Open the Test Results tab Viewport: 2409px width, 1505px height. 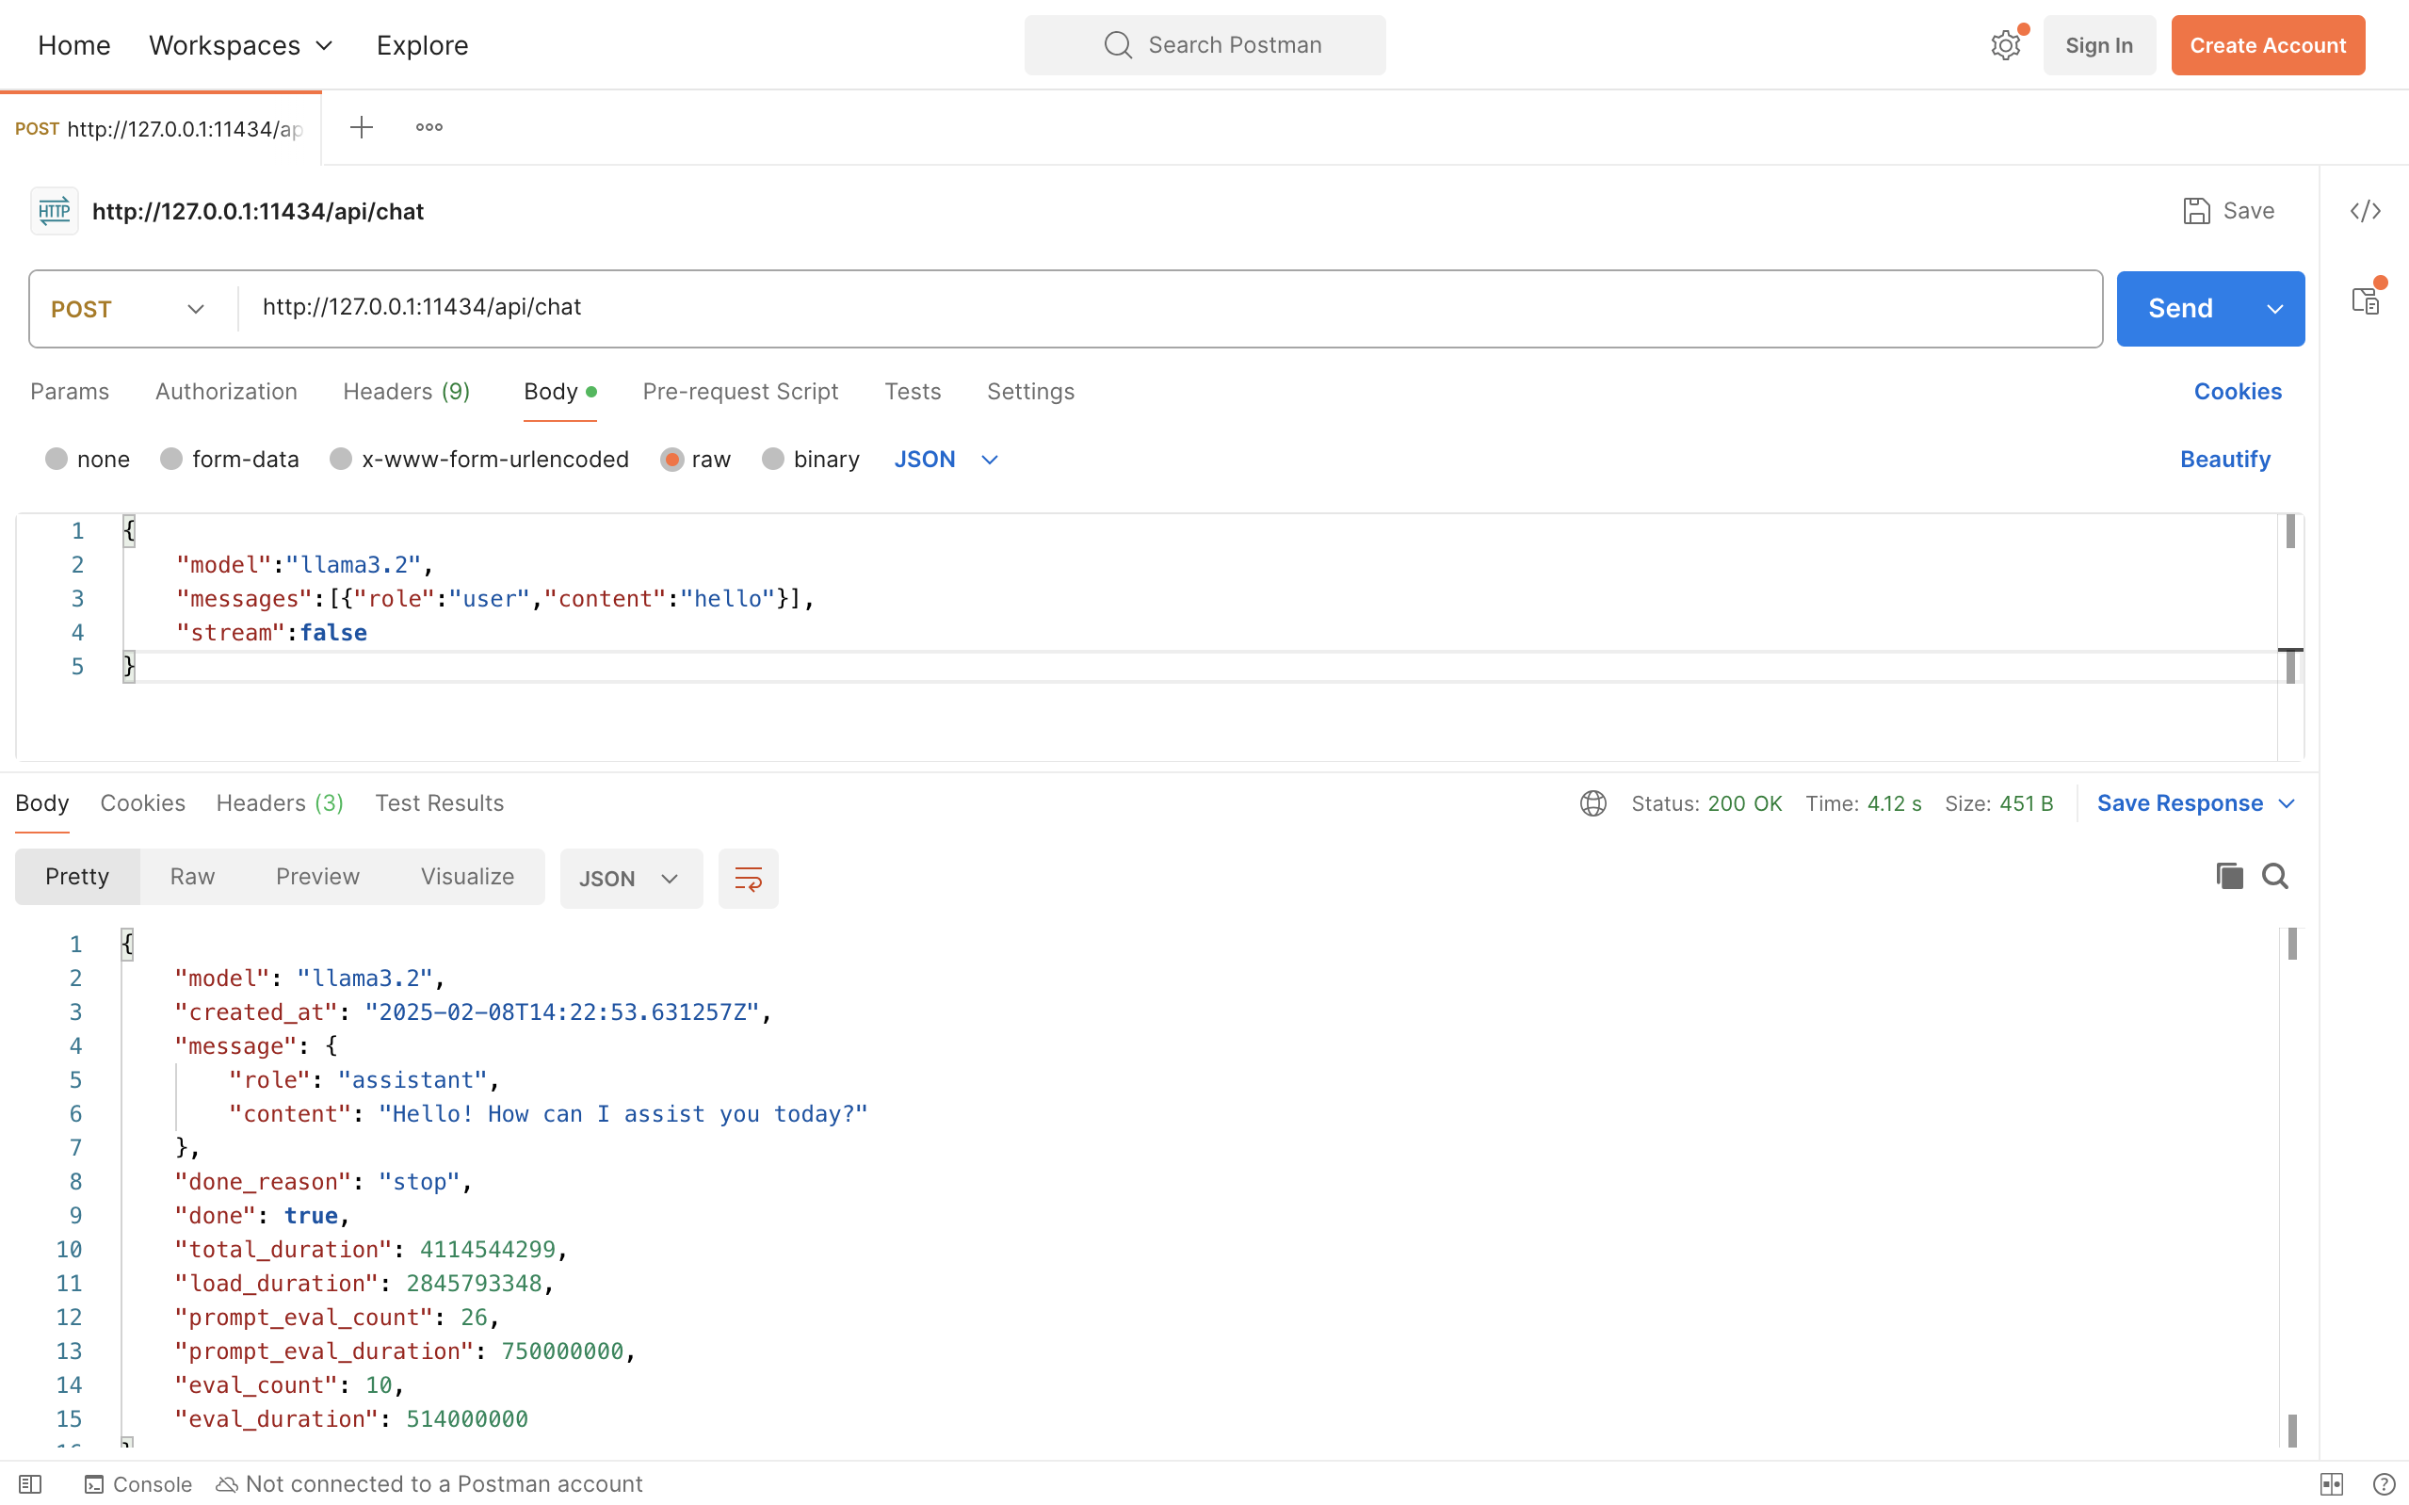(439, 803)
